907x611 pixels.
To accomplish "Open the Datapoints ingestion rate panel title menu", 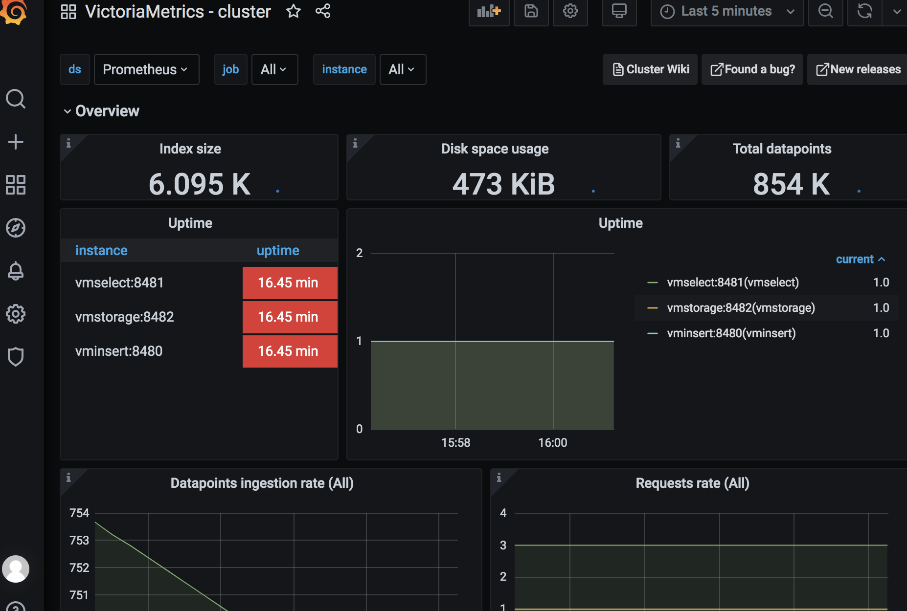I will (262, 483).
